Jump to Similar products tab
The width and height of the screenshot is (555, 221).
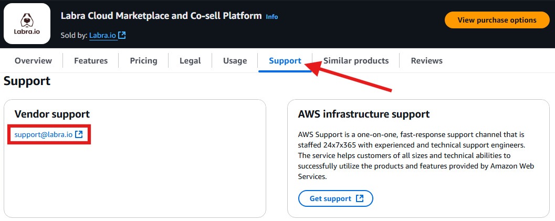[x=356, y=61]
